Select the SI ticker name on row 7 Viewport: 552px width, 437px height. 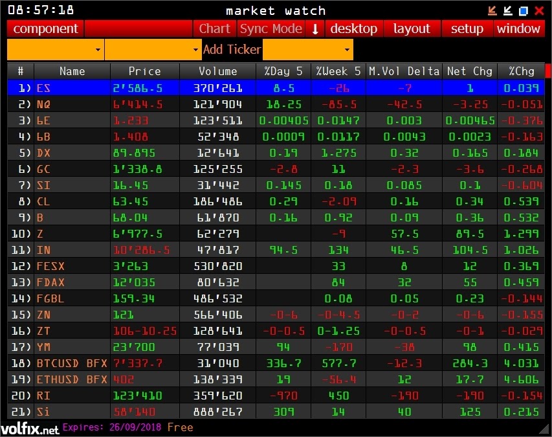(43, 185)
